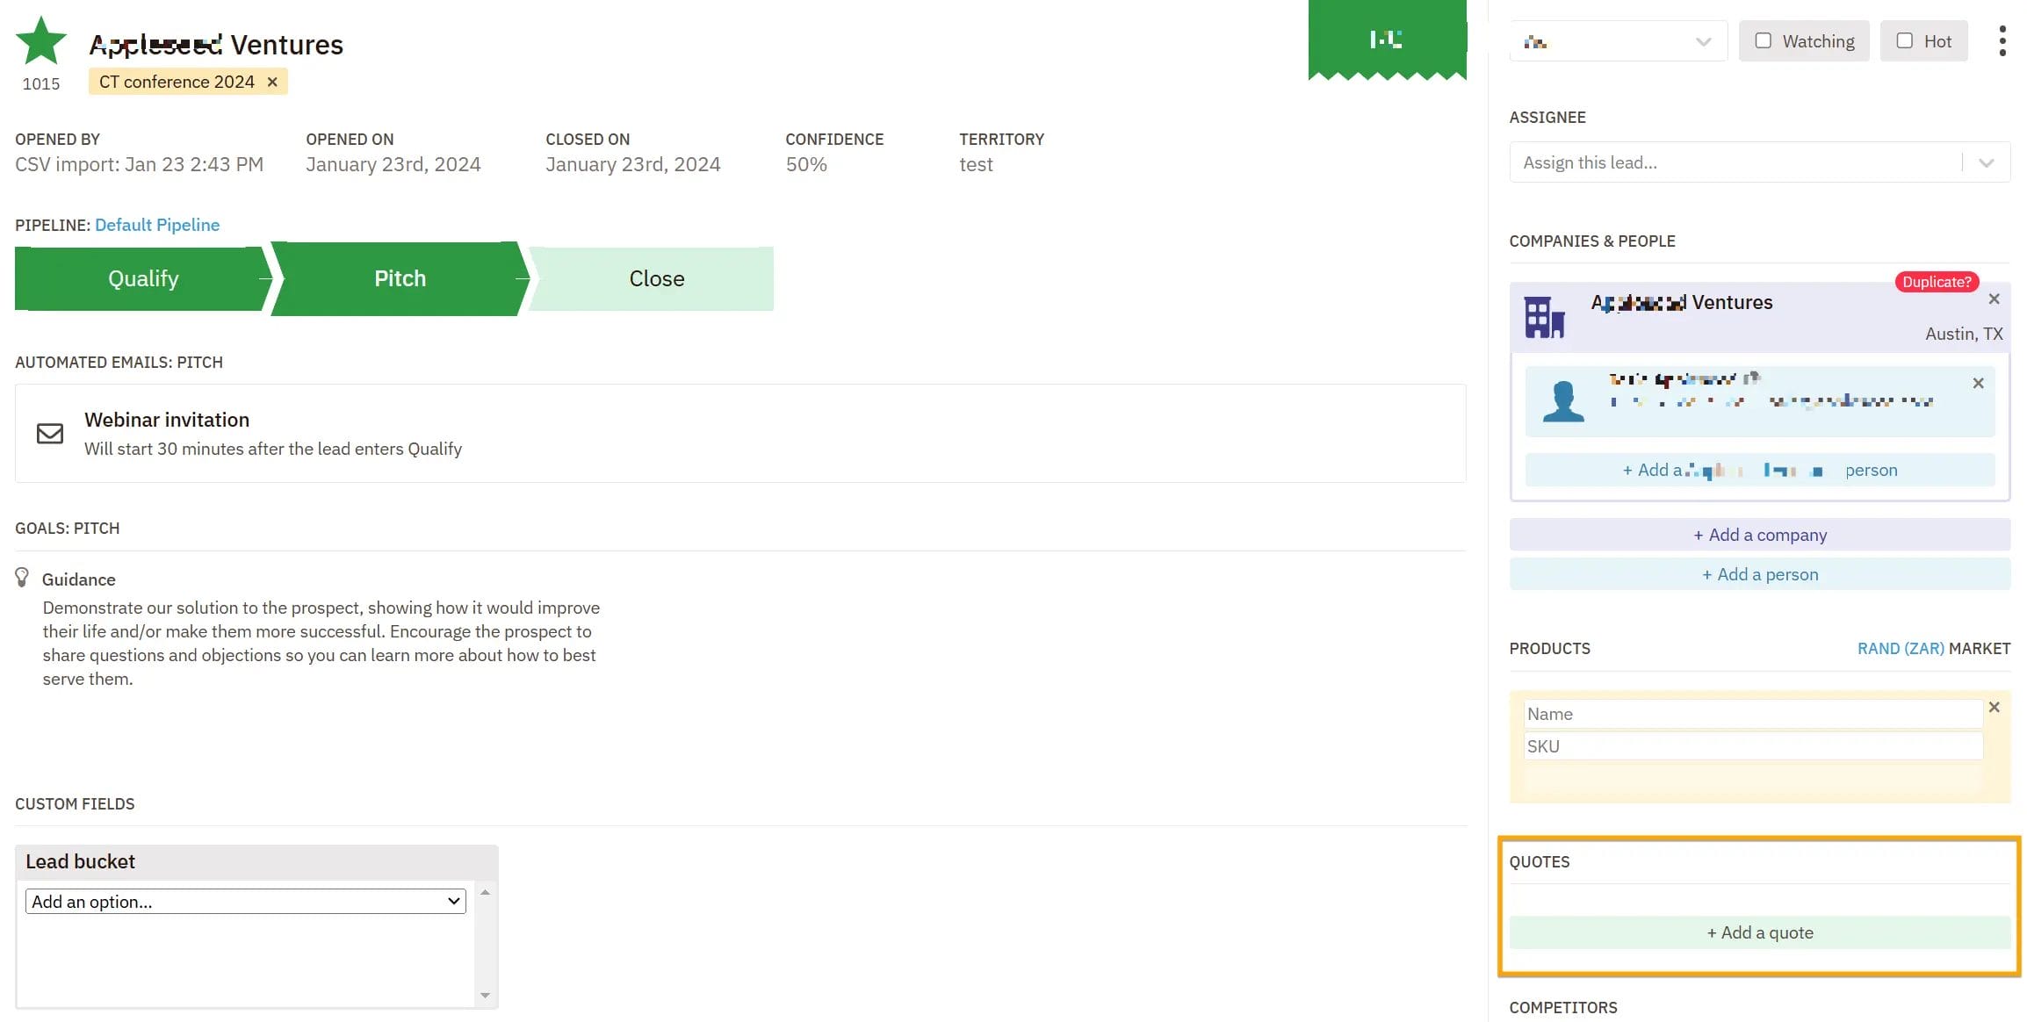Remove the Ventures company from this lead
Viewport: 2027px width, 1022px height.
click(1993, 299)
